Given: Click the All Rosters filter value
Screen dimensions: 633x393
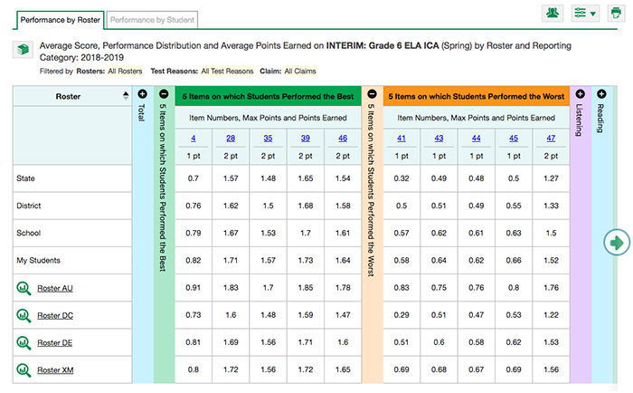Looking at the screenshot, I should tap(125, 72).
